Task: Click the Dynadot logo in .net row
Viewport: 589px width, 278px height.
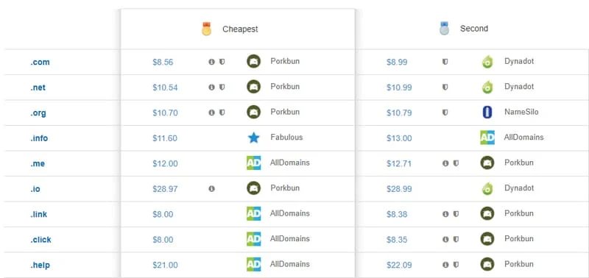Action: click(x=487, y=87)
